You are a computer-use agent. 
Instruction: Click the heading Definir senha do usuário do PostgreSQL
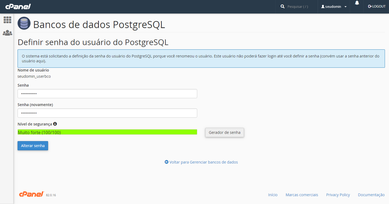click(x=93, y=42)
